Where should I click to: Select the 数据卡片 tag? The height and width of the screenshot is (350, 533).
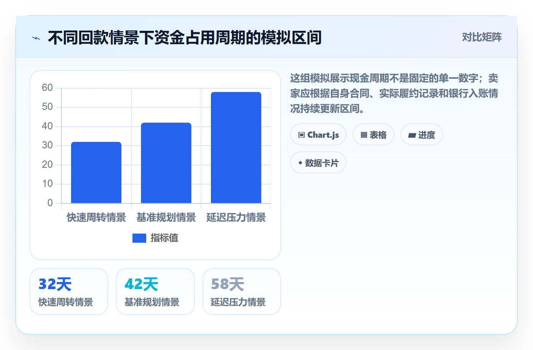(318, 162)
